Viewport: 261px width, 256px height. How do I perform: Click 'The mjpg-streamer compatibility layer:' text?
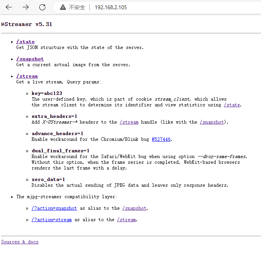point(66,197)
